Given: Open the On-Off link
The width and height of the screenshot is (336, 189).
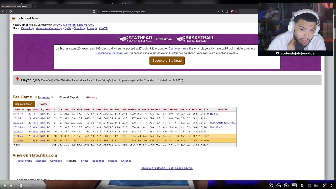Looking at the screenshot, I should [103, 28].
